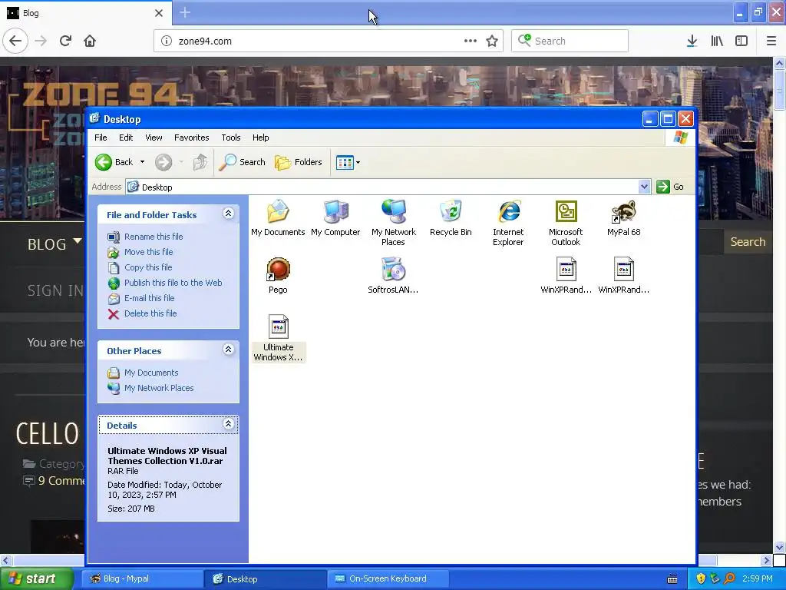Viewport: 786px width, 590px height.
Task: Click the Windows start button
Action: click(36, 578)
